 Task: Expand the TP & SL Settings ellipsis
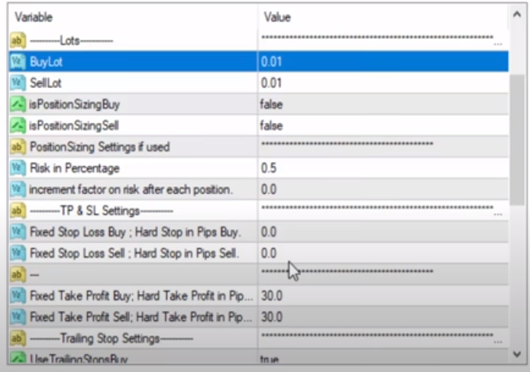click(x=498, y=214)
